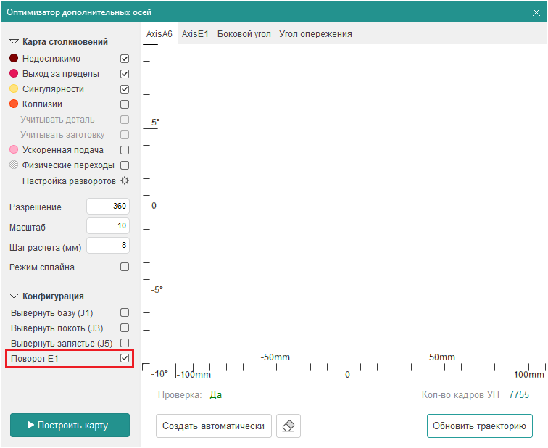Enable Вывернуть локоть (J3) checkbox
548x448 pixels.
[x=125, y=328]
